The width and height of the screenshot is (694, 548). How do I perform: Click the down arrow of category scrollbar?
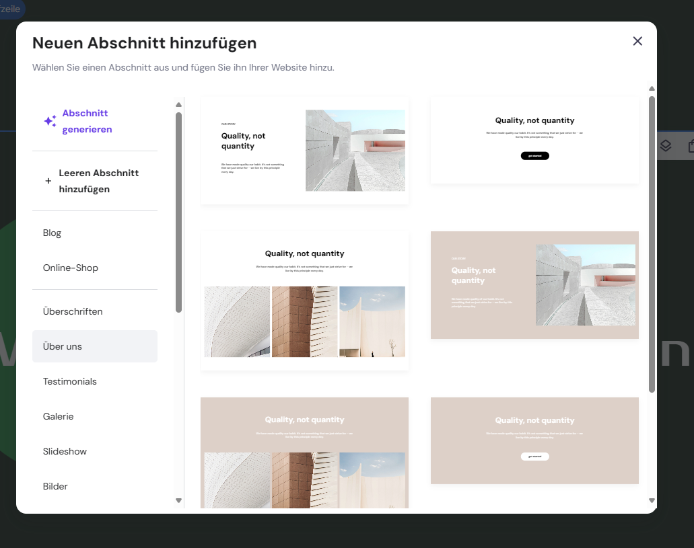[x=179, y=501]
